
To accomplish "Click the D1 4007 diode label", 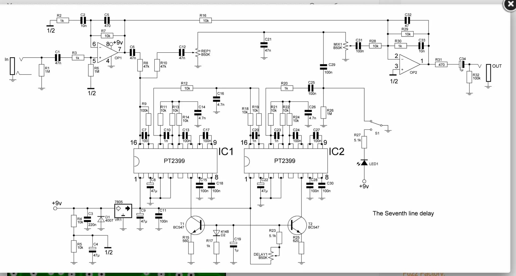I will click(109, 219).
